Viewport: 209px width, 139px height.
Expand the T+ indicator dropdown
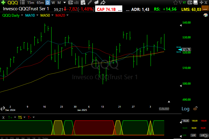(x=15, y=117)
